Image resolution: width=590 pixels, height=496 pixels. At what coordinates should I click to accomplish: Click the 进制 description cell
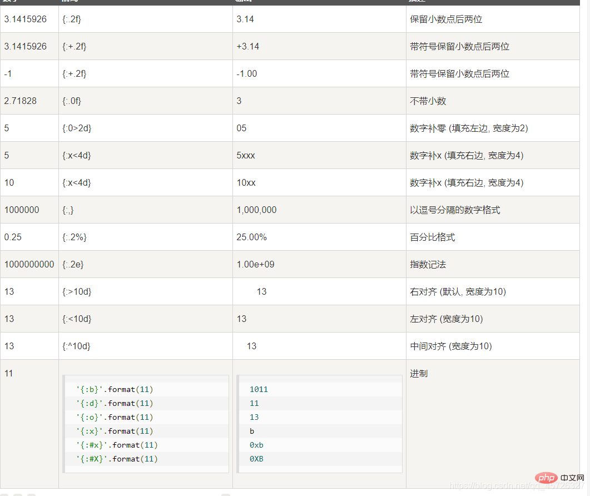(x=419, y=374)
